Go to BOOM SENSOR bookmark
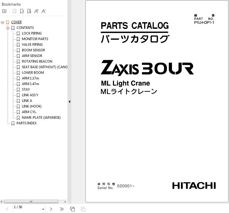The image size is (229, 213). pyautogui.click(x=33, y=50)
